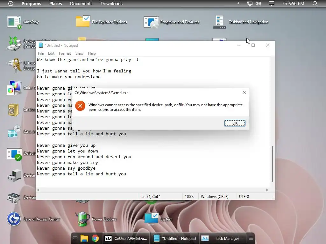Open Devices and Printers icon

coord(14,198)
